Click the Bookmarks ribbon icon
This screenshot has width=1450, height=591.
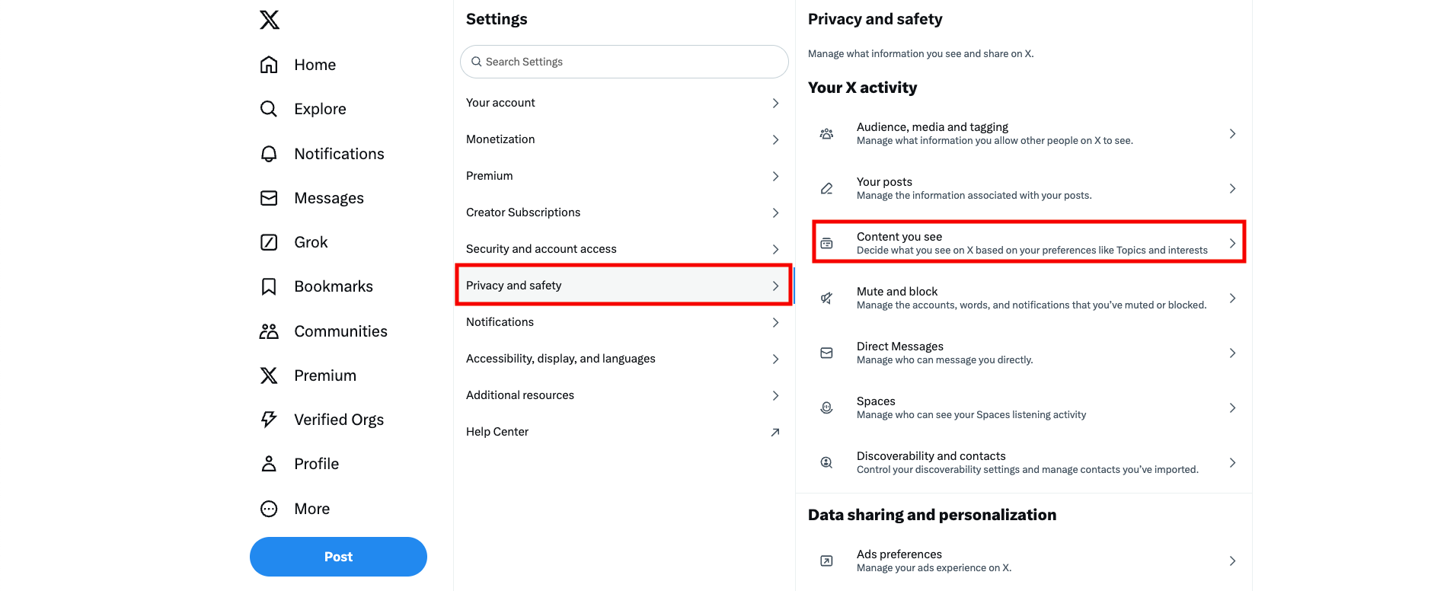point(269,286)
